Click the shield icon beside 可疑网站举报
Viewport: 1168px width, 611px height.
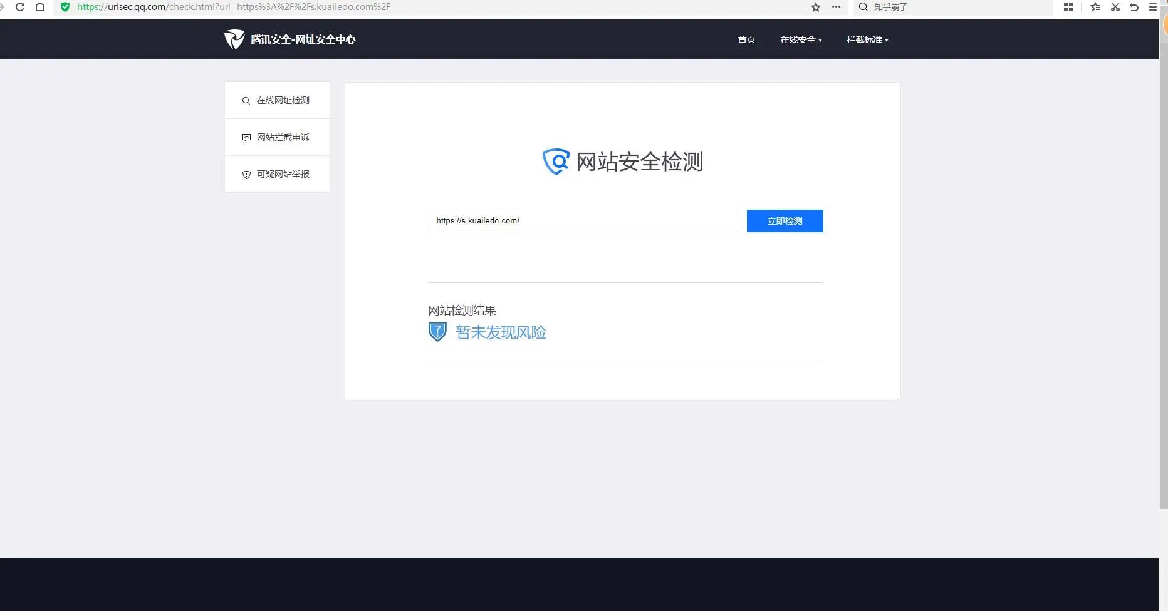tap(246, 175)
